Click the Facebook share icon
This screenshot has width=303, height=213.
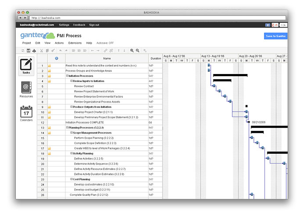(x=267, y=25)
